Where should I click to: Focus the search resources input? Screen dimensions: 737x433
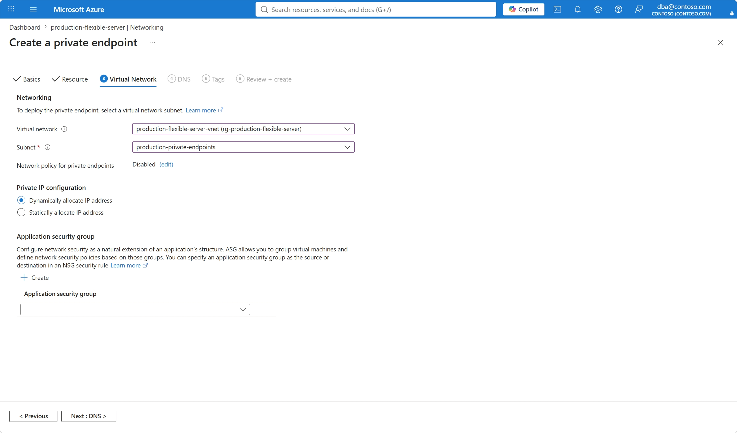coord(376,10)
